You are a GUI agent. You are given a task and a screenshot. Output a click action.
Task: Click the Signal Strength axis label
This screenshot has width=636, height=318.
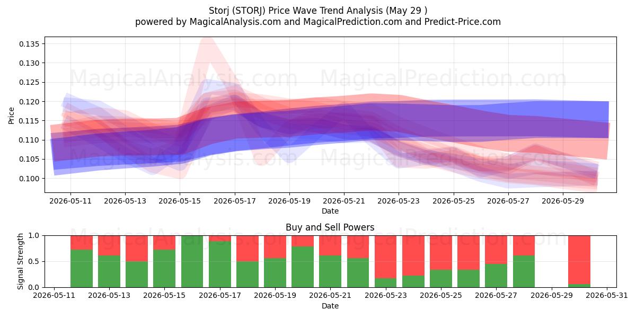21,261
